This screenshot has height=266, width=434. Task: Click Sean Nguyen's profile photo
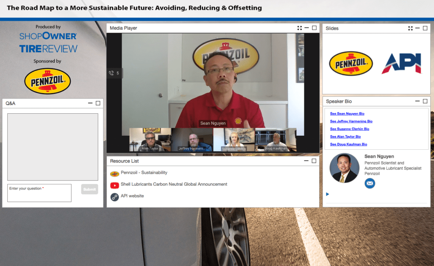344,168
